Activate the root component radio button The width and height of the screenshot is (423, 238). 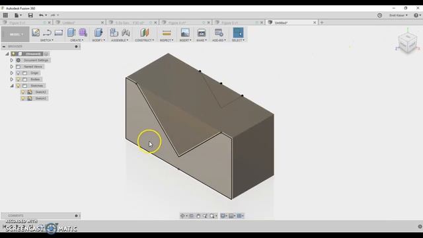coord(46,54)
